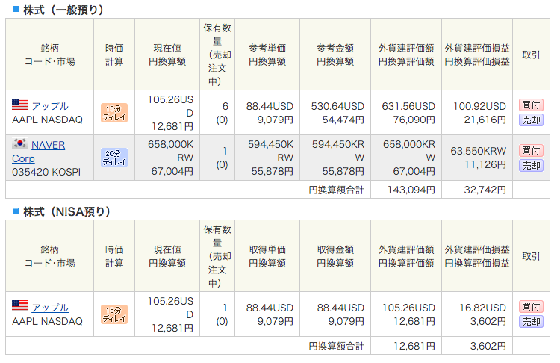
Task: Click the South Korea flag icon by NAVER
Action: click(20, 143)
